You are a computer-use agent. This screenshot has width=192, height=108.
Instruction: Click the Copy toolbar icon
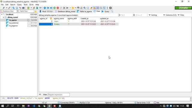pos(13,8)
